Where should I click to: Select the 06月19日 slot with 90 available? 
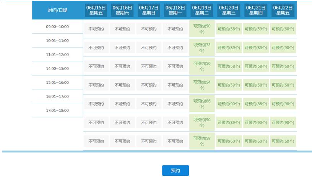[x=202, y=122]
